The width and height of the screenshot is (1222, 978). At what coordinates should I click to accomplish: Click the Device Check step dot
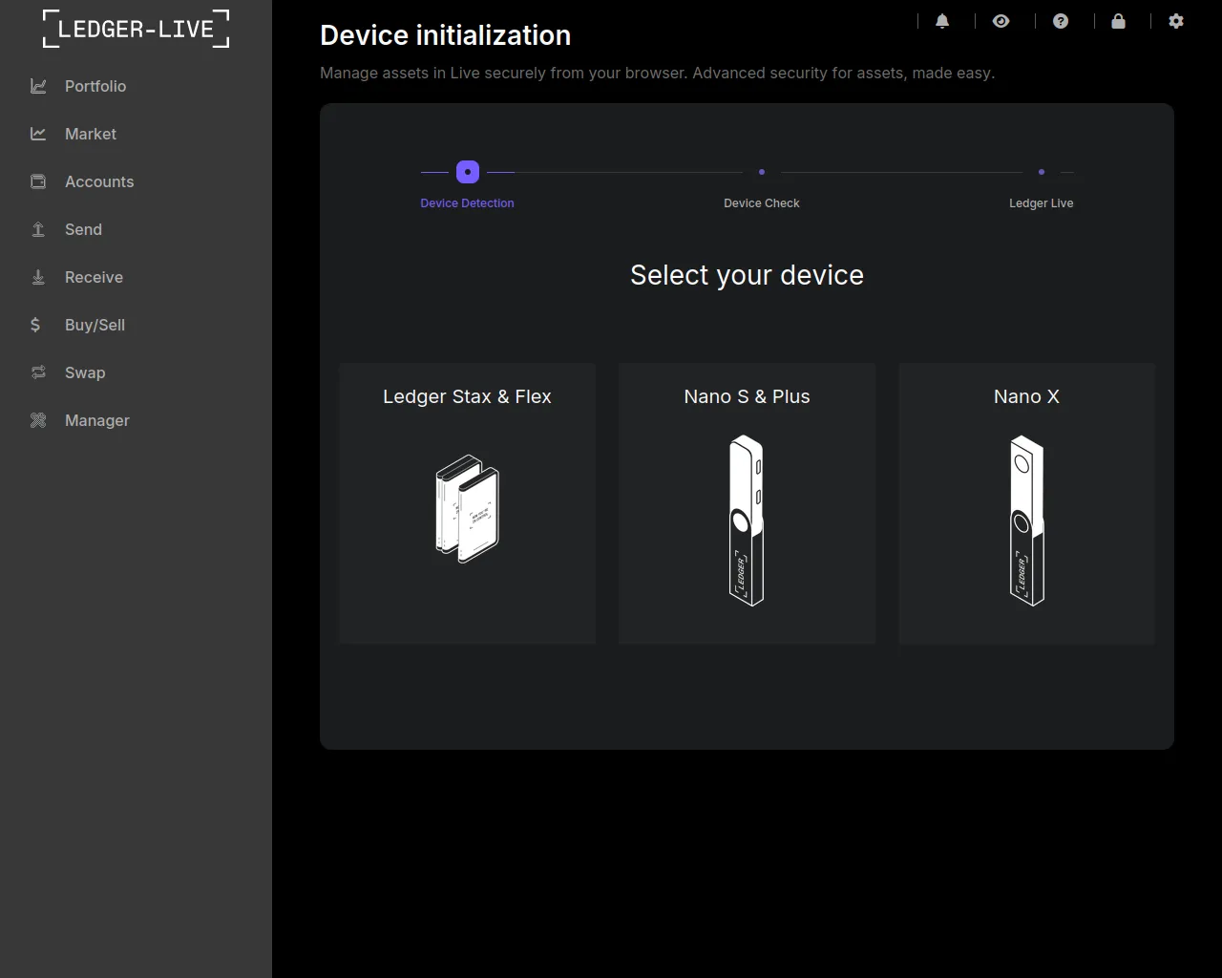pyautogui.click(x=761, y=172)
